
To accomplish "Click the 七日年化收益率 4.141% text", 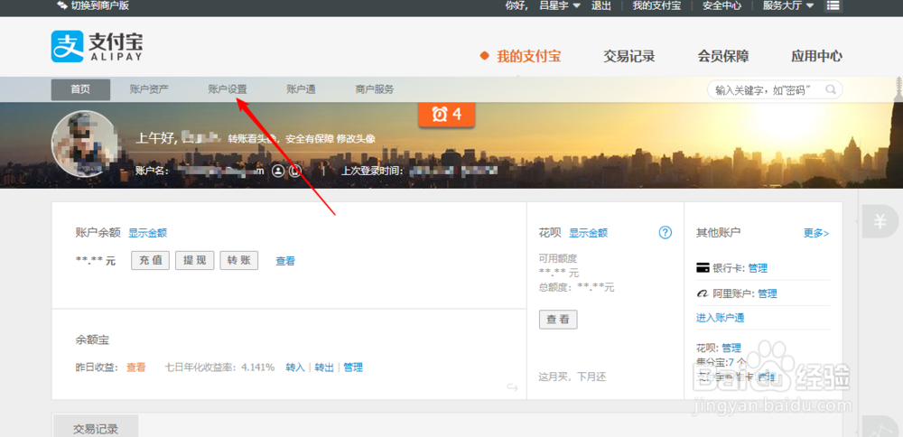I will pos(219,367).
